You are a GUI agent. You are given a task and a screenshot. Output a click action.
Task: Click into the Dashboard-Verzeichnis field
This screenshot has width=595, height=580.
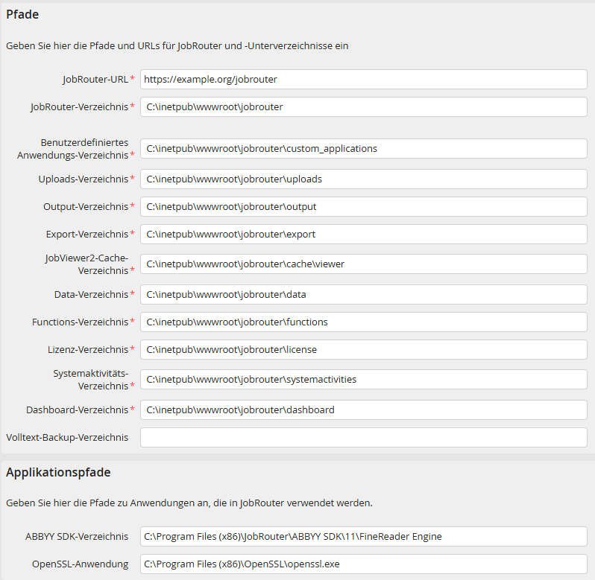pos(363,409)
